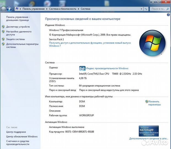Select Панель управления breadcrumb
This screenshot has width=171, height=149.
pyautogui.click(x=34, y=9)
